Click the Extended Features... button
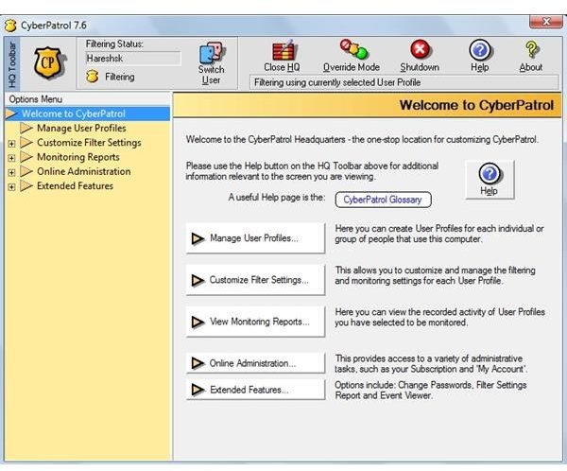The image size is (567, 471). pyautogui.click(x=255, y=390)
